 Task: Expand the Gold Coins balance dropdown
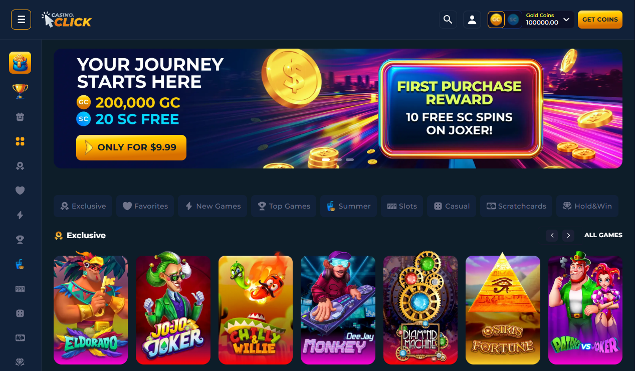pyautogui.click(x=566, y=20)
